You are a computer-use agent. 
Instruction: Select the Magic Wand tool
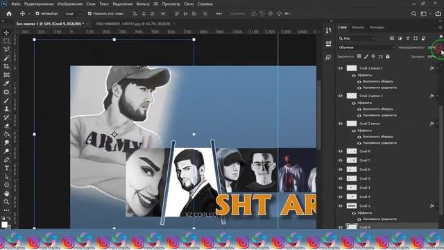point(6,58)
